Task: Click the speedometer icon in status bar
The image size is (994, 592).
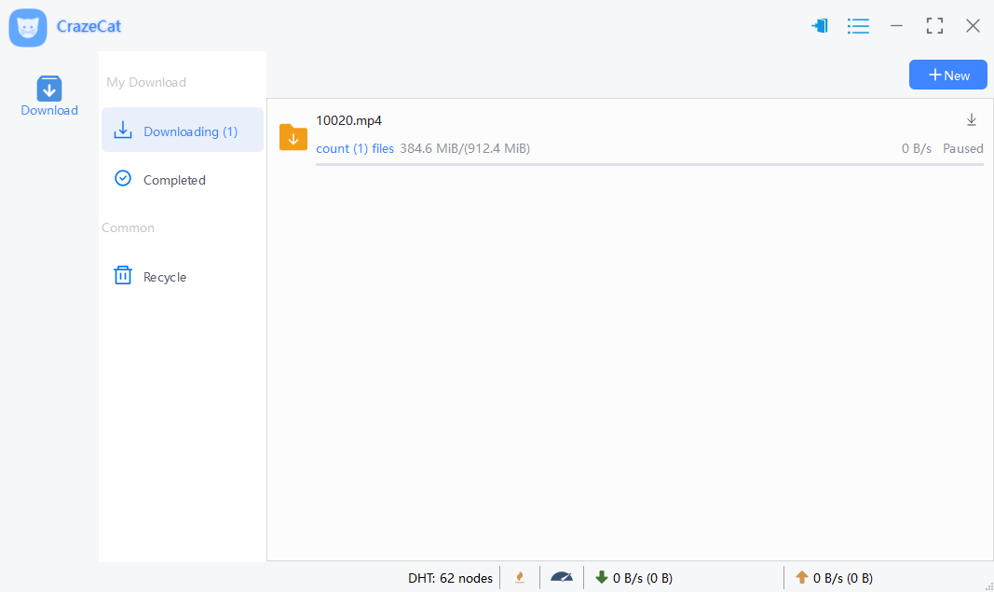Action: (562, 577)
